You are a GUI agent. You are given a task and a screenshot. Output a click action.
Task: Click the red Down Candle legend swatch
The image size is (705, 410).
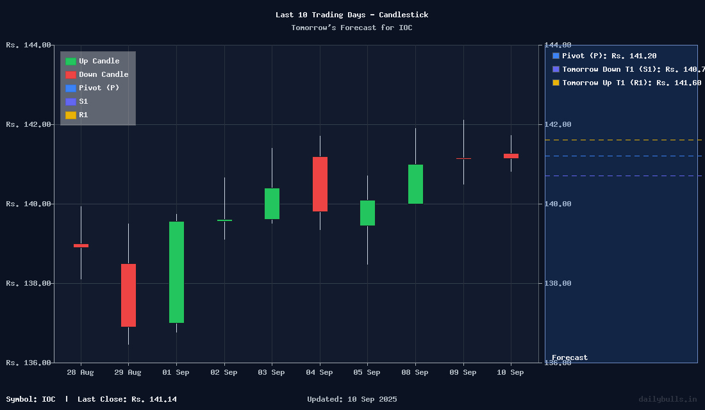[x=70, y=74]
